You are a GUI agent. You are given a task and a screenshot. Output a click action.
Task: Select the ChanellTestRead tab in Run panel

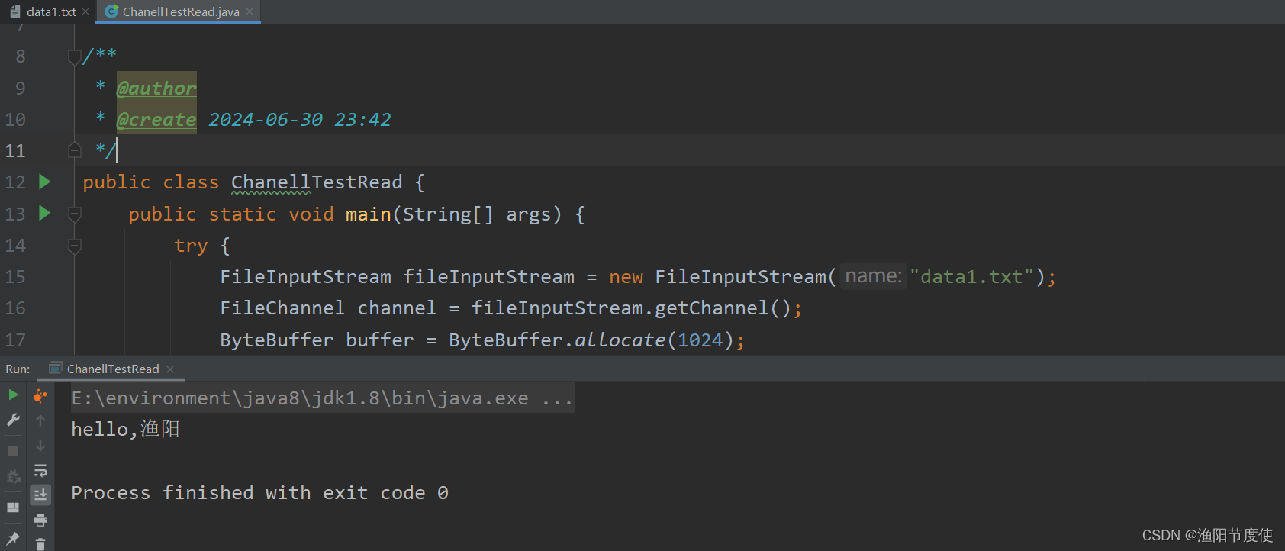click(113, 369)
